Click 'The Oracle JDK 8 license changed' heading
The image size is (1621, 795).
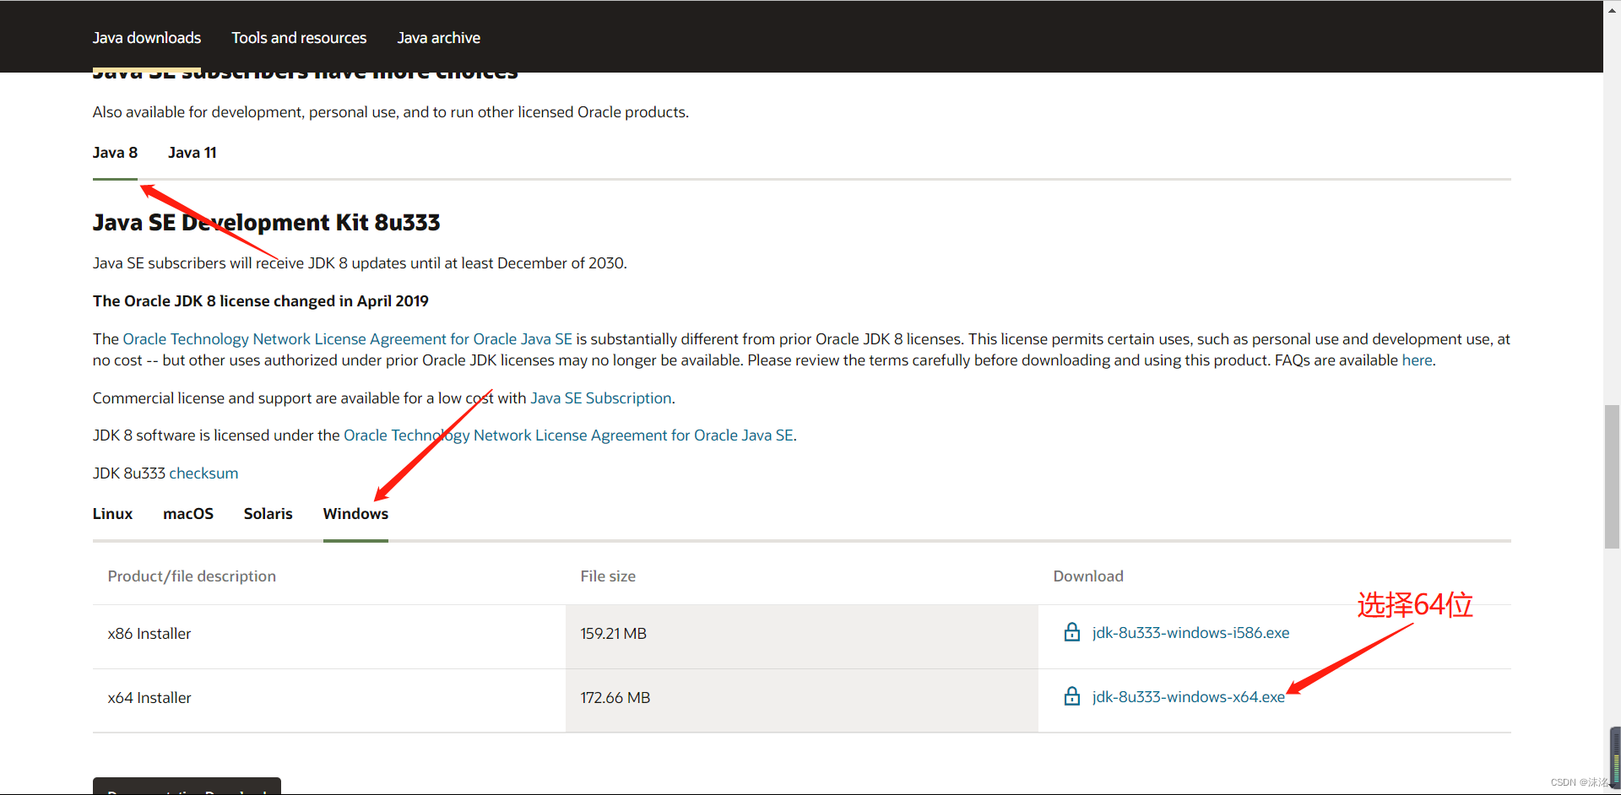[261, 301]
